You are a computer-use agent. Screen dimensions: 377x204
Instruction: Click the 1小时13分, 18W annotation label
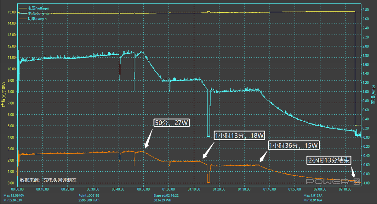pos(239,135)
